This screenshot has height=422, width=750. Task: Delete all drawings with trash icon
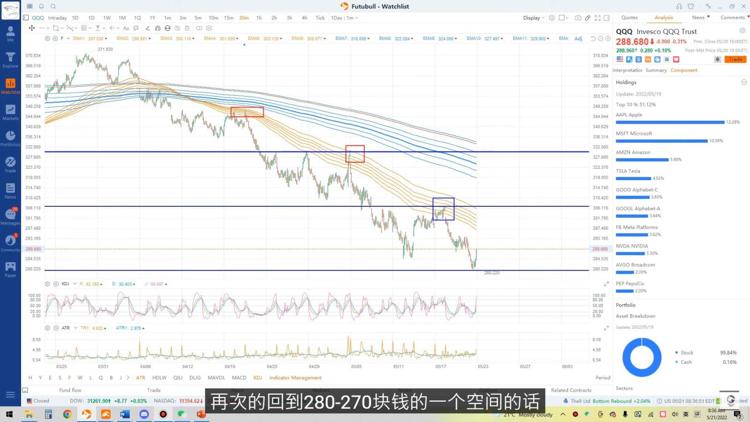click(187, 28)
